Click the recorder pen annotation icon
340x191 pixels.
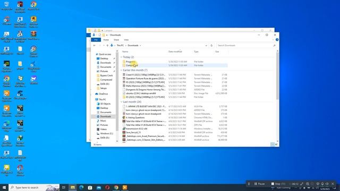[302, 184]
